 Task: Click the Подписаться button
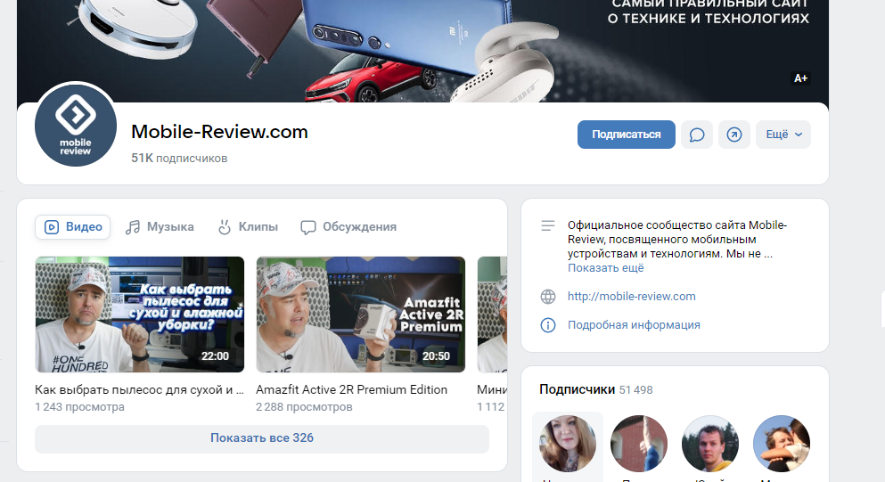click(x=626, y=135)
